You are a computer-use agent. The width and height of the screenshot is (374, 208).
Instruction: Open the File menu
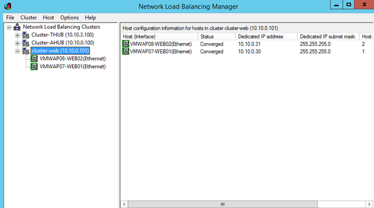tap(10, 18)
